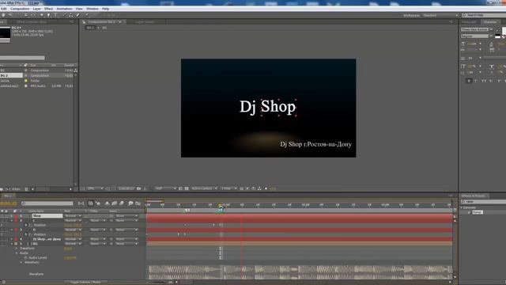Collapse the Waveform group in timeline
The width and height of the screenshot is (506, 285).
click(21, 262)
